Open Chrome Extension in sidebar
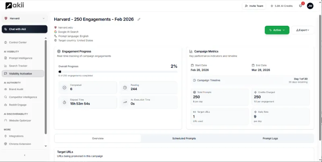Viewport: 322px width, 162px height. 20,144
